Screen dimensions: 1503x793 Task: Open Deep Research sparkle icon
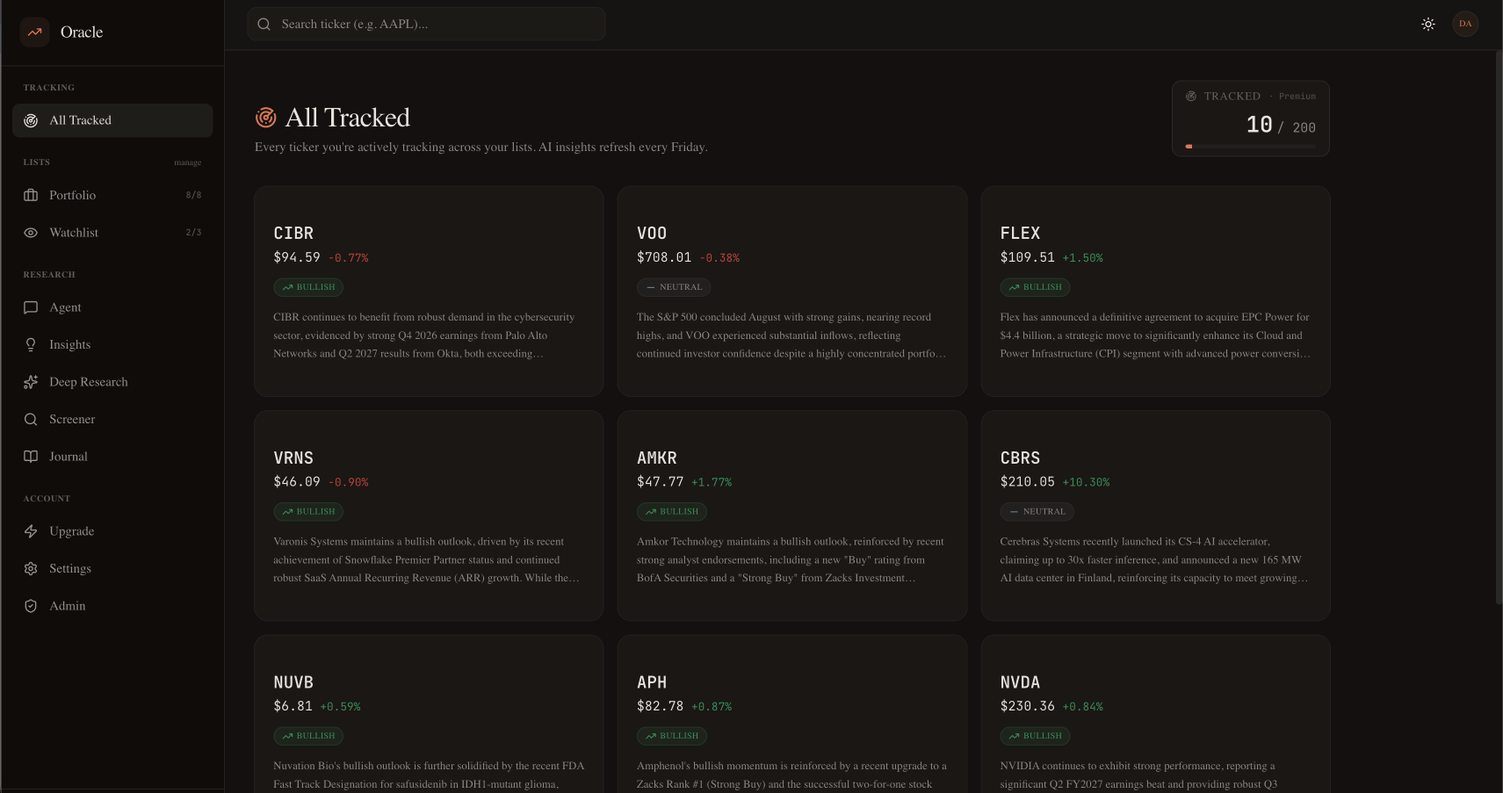[31, 382]
